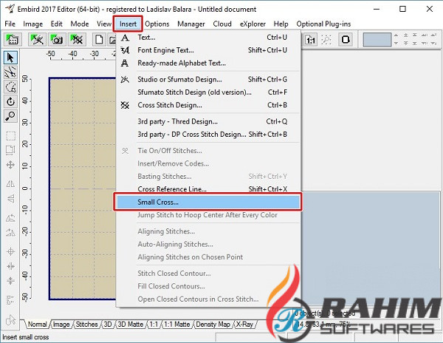This screenshot has width=443, height=343.
Task: Select Sfumato Stitch Design (old version)...
Action: tap(208, 92)
